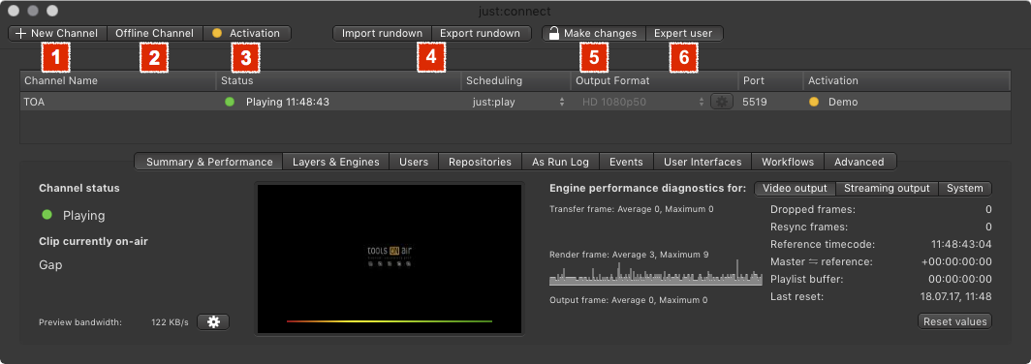Click the Output Format column header

[654, 80]
